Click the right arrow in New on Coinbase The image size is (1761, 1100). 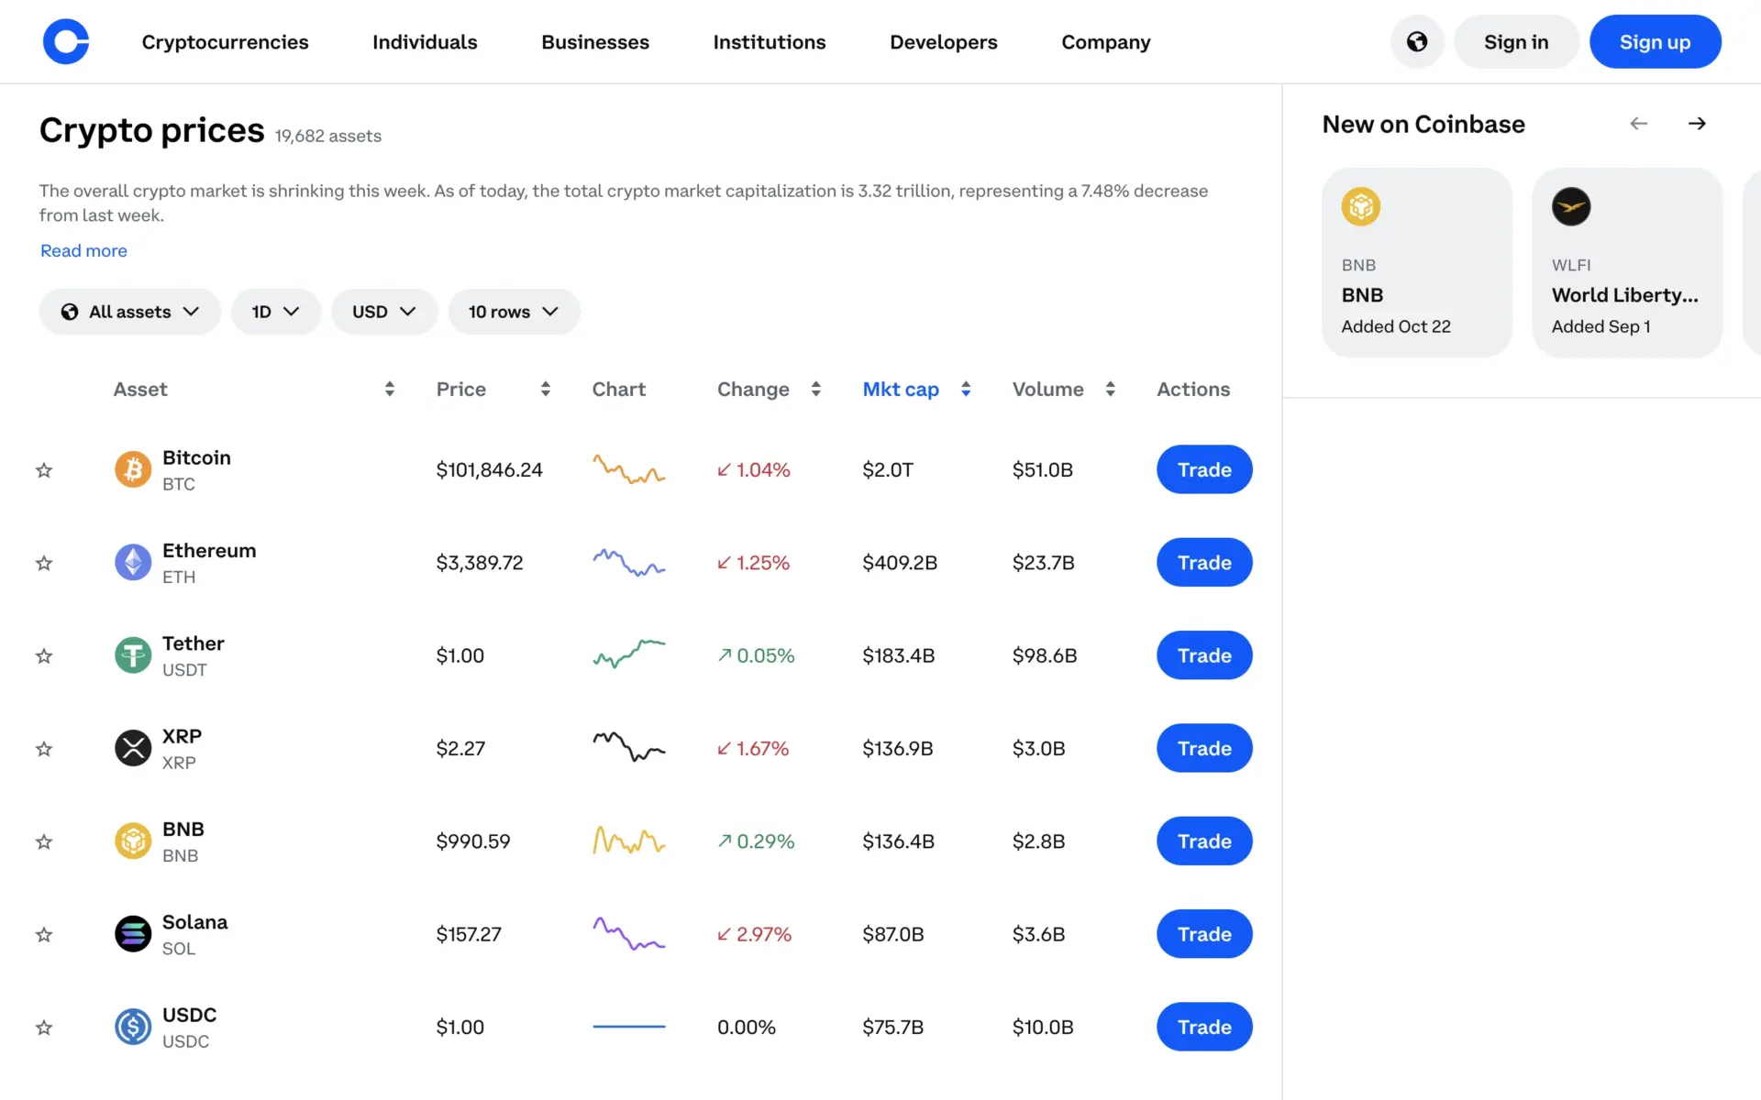1697,123
